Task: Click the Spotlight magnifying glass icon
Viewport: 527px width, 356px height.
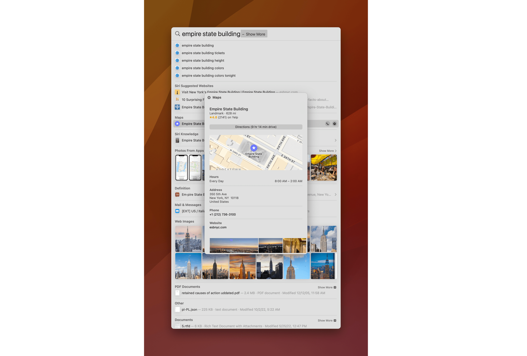Action: [178, 34]
